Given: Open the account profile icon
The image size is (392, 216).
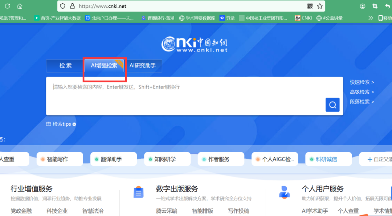Looking at the screenshot, I should pyautogui.click(x=363, y=6).
